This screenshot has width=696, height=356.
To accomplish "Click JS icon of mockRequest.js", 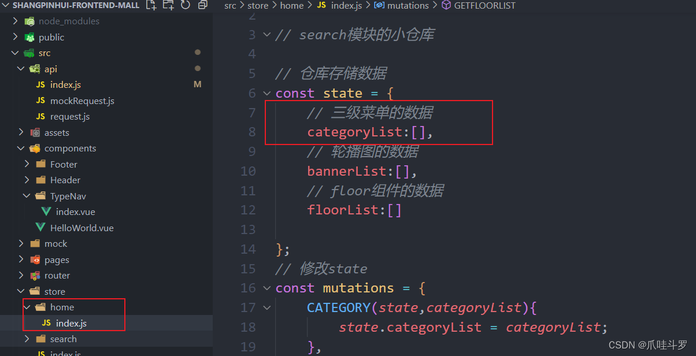I will 40,101.
